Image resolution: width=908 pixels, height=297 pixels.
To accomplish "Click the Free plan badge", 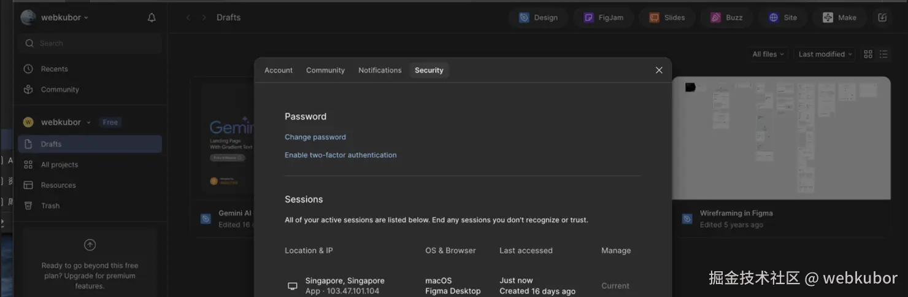I will pyautogui.click(x=110, y=122).
